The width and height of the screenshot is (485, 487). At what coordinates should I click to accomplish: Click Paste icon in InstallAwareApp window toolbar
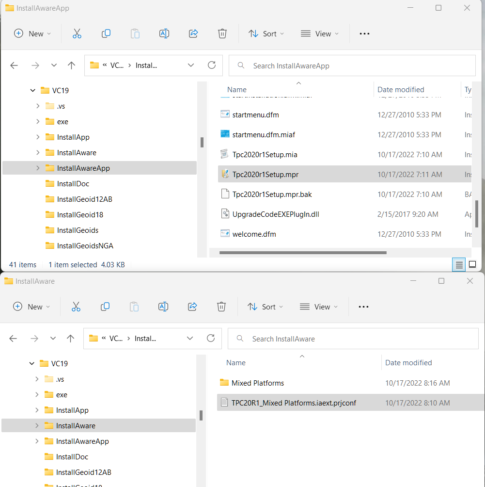pos(135,33)
